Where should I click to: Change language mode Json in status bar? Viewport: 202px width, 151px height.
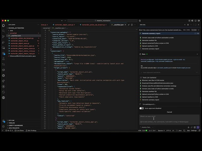pyautogui.click(x=179, y=131)
